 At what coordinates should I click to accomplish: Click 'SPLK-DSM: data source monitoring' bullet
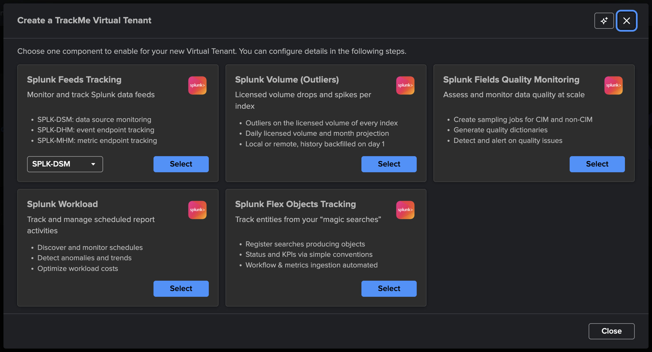point(94,120)
